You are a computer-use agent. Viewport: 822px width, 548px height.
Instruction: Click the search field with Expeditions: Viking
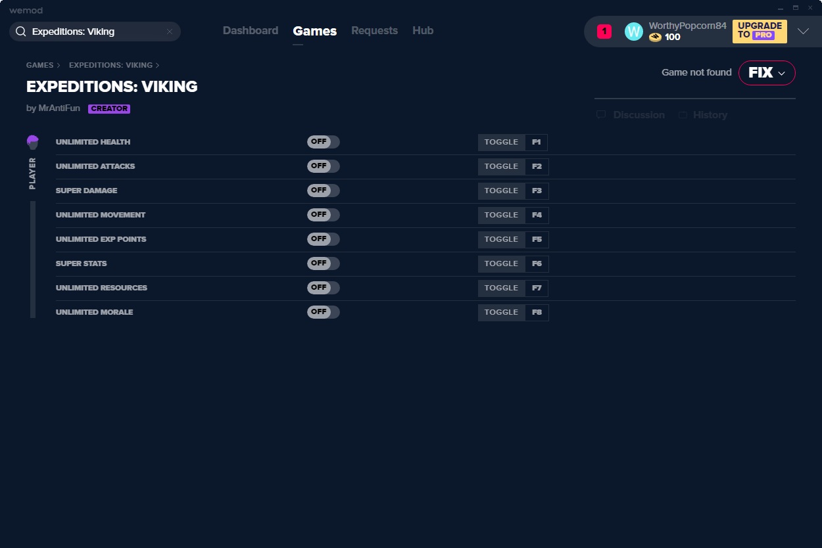coord(95,32)
